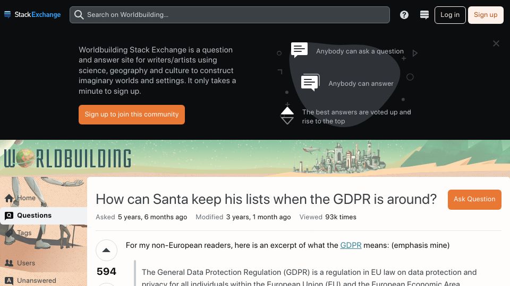Viewport: 510px width, 286px height.
Task: Select Questions in the sidebar
Action: tap(44, 216)
